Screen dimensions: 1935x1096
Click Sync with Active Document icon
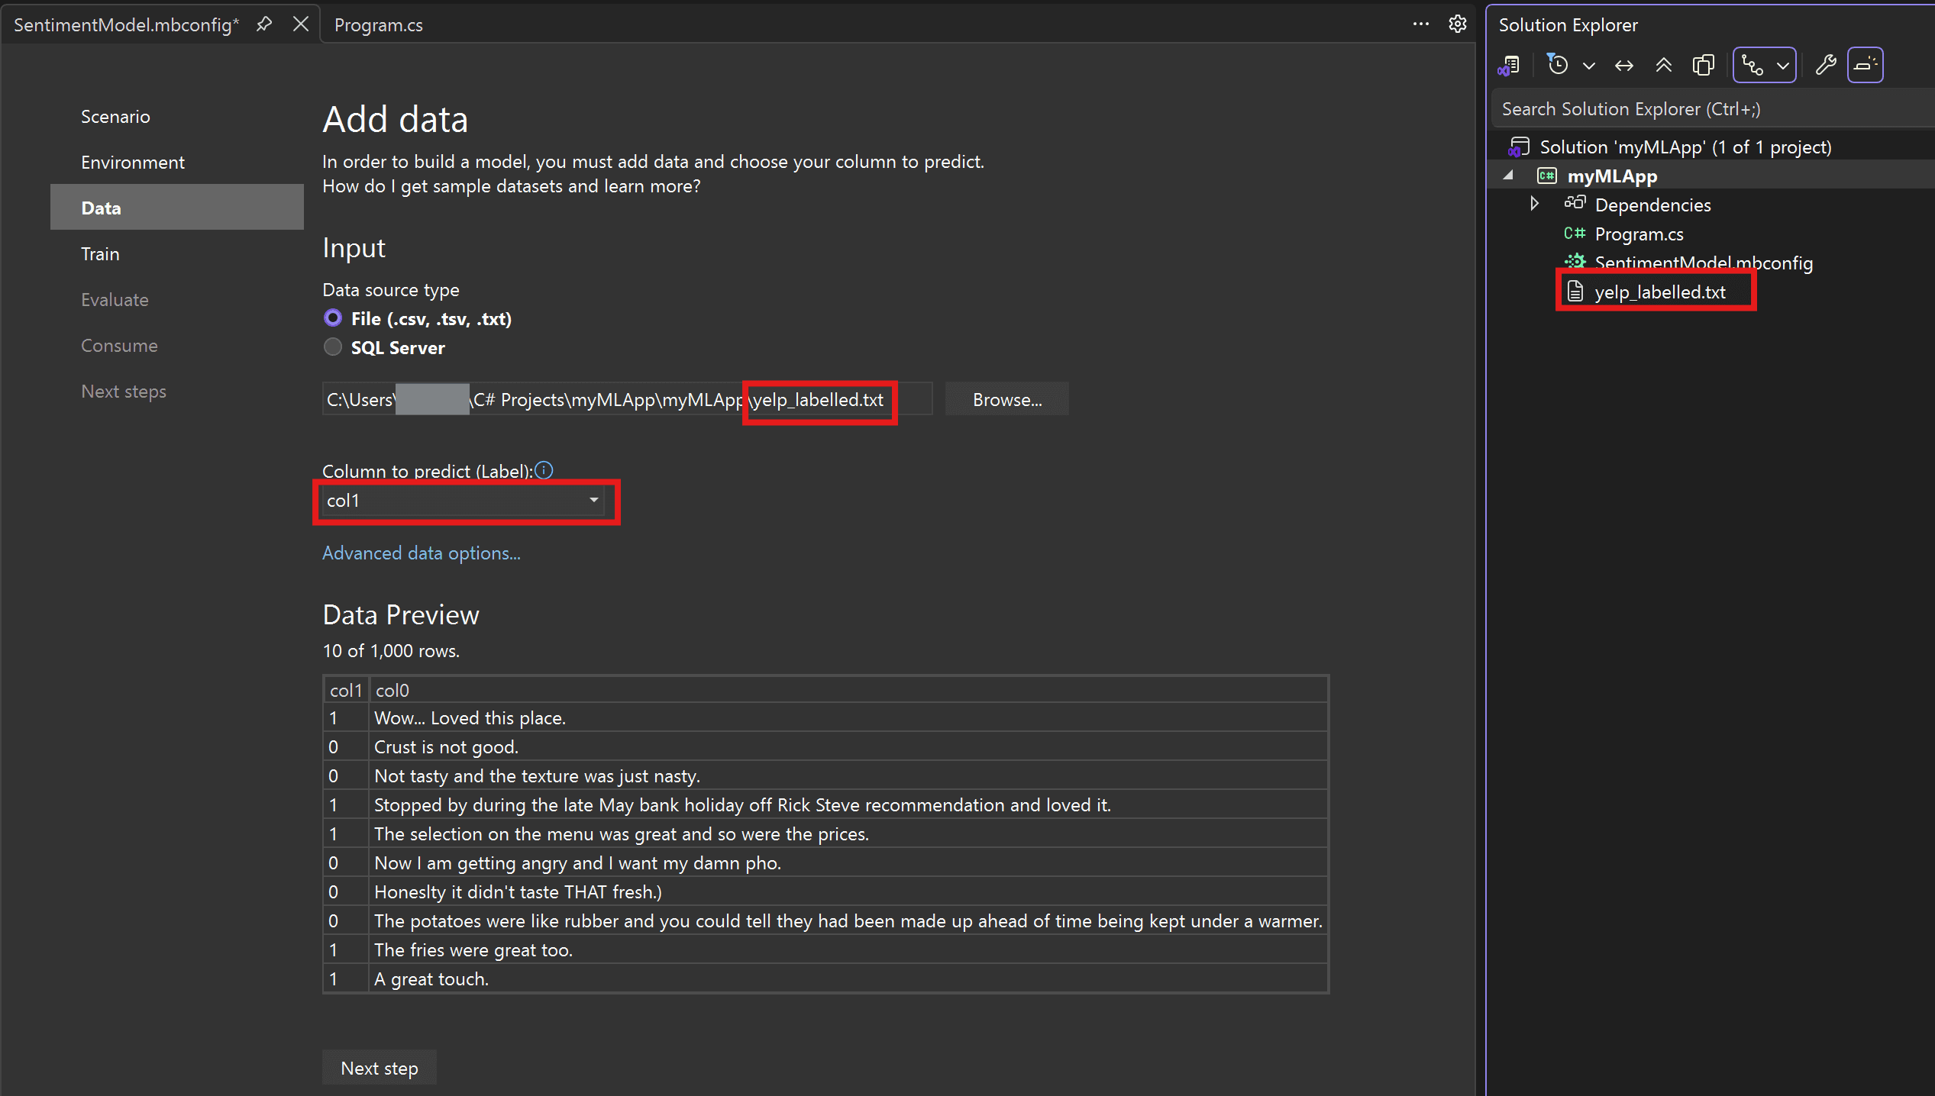[1624, 66]
